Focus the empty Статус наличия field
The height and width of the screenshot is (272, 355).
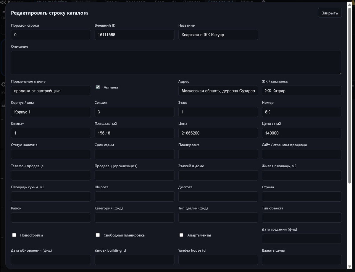click(51, 154)
